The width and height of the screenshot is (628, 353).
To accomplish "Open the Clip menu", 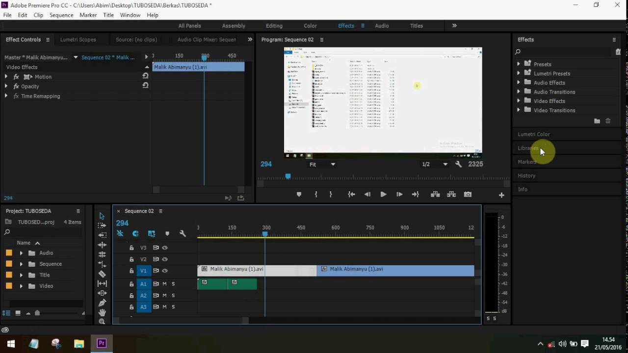I will tap(38, 15).
